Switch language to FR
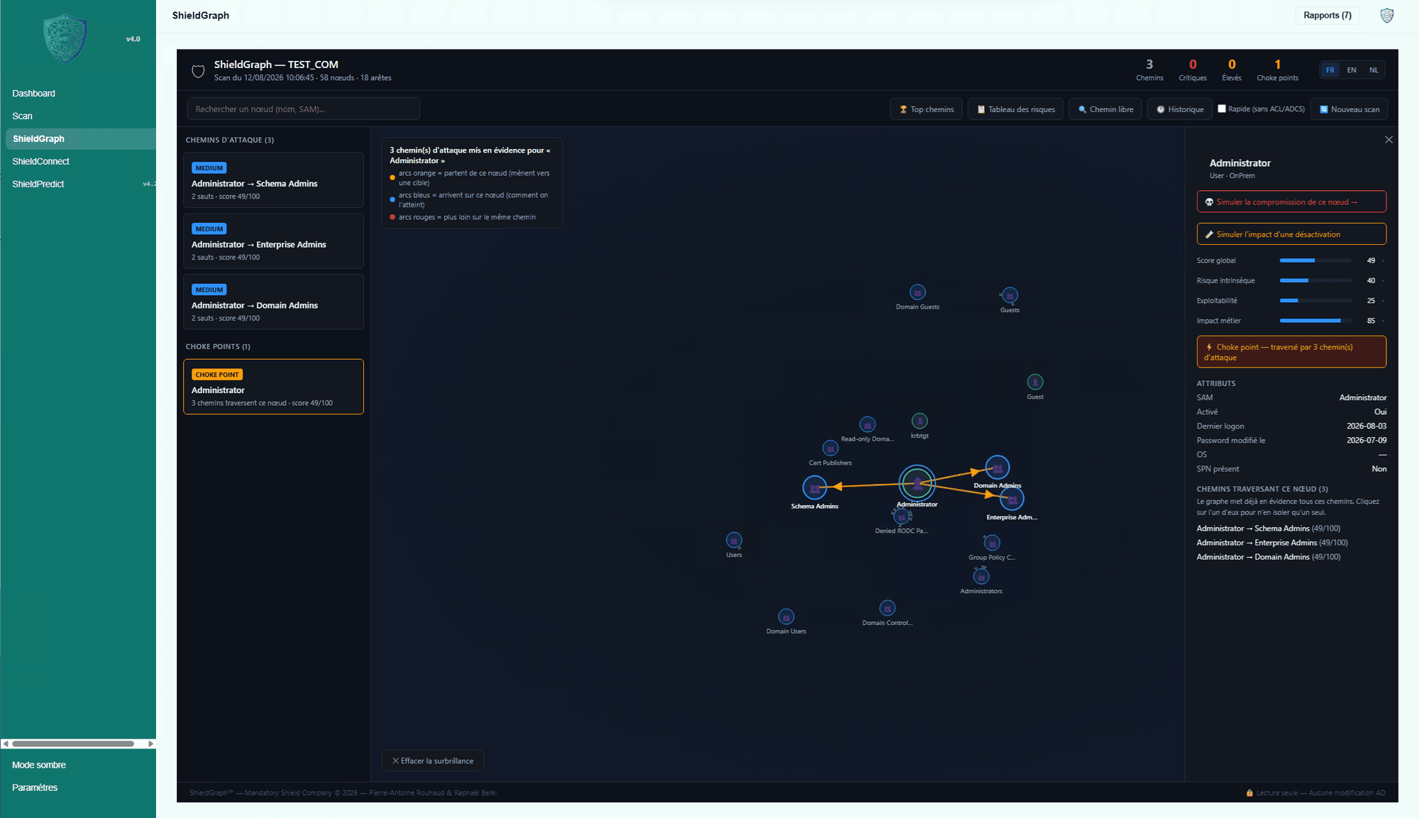 click(x=1330, y=70)
